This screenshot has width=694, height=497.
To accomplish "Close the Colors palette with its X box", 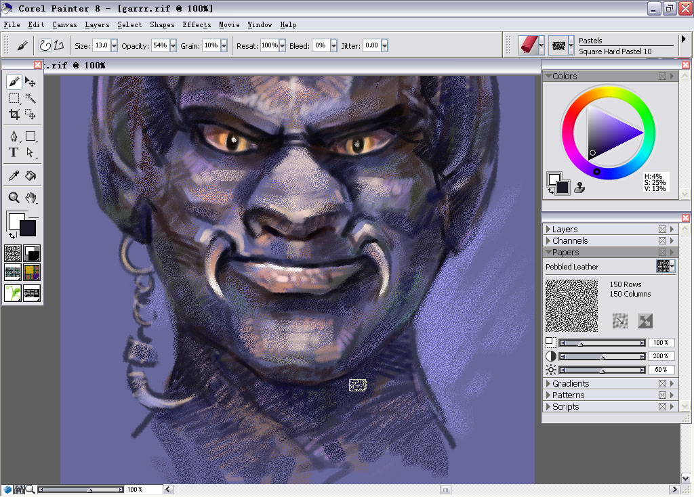I will (662, 76).
